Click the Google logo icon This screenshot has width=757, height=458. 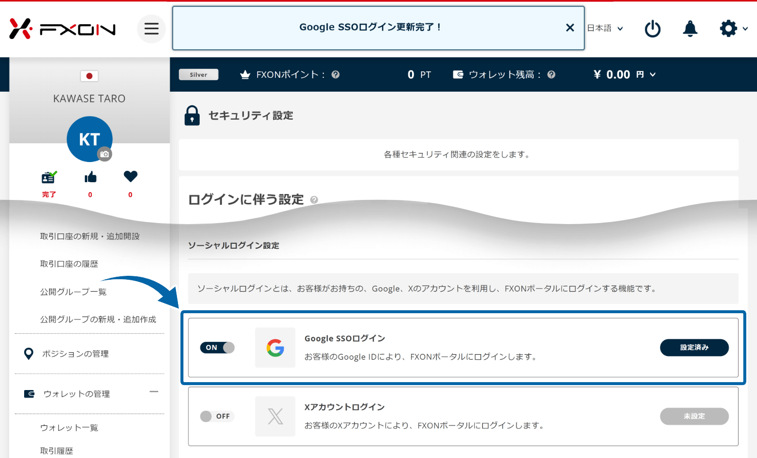coord(275,348)
